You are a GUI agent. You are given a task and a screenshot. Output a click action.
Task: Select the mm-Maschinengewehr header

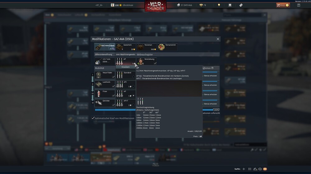coord(126,54)
